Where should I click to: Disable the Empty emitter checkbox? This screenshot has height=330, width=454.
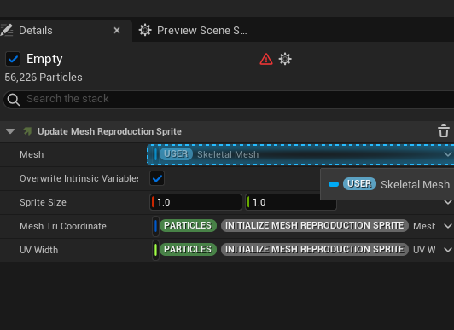click(13, 59)
